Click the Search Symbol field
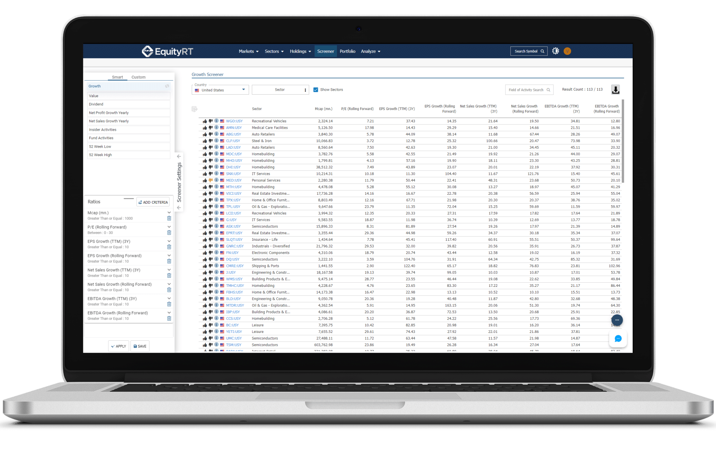This screenshot has height=450, width=716. point(529,51)
